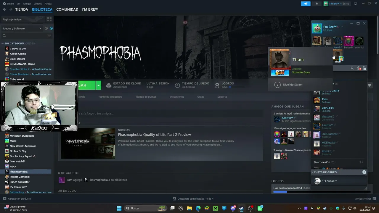The image size is (379, 213).
Task: Open Steam Big Picture mode icon
Action: [x=356, y=4]
